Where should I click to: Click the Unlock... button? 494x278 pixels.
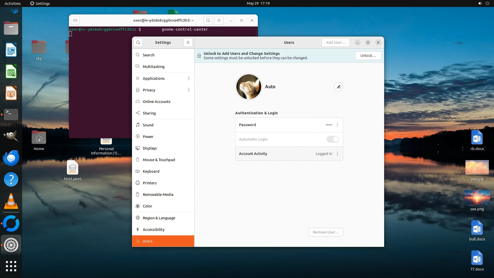[x=368, y=56]
